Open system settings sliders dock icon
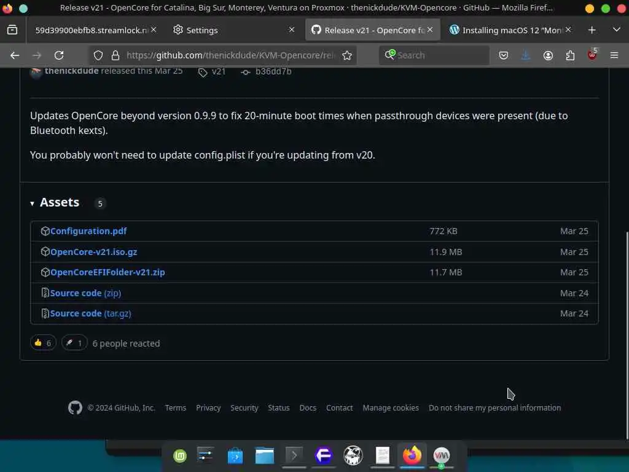 [205, 455]
